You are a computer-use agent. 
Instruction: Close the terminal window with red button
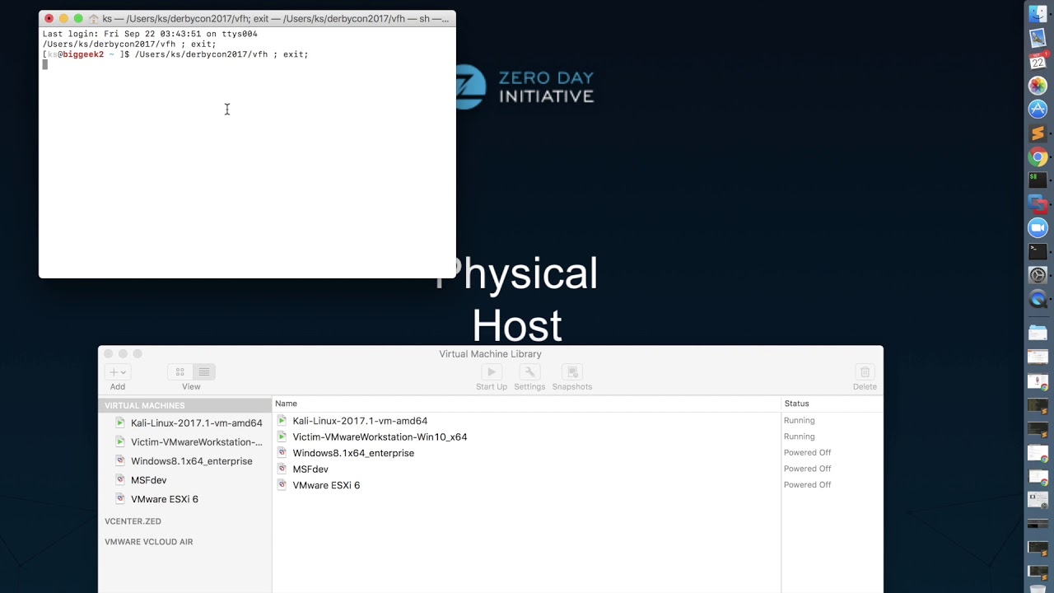pos(49,18)
